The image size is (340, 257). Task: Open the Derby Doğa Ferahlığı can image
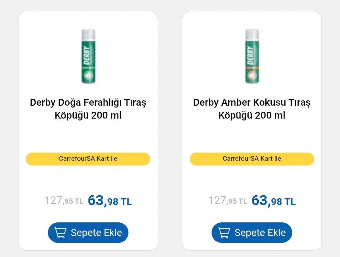tap(88, 56)
